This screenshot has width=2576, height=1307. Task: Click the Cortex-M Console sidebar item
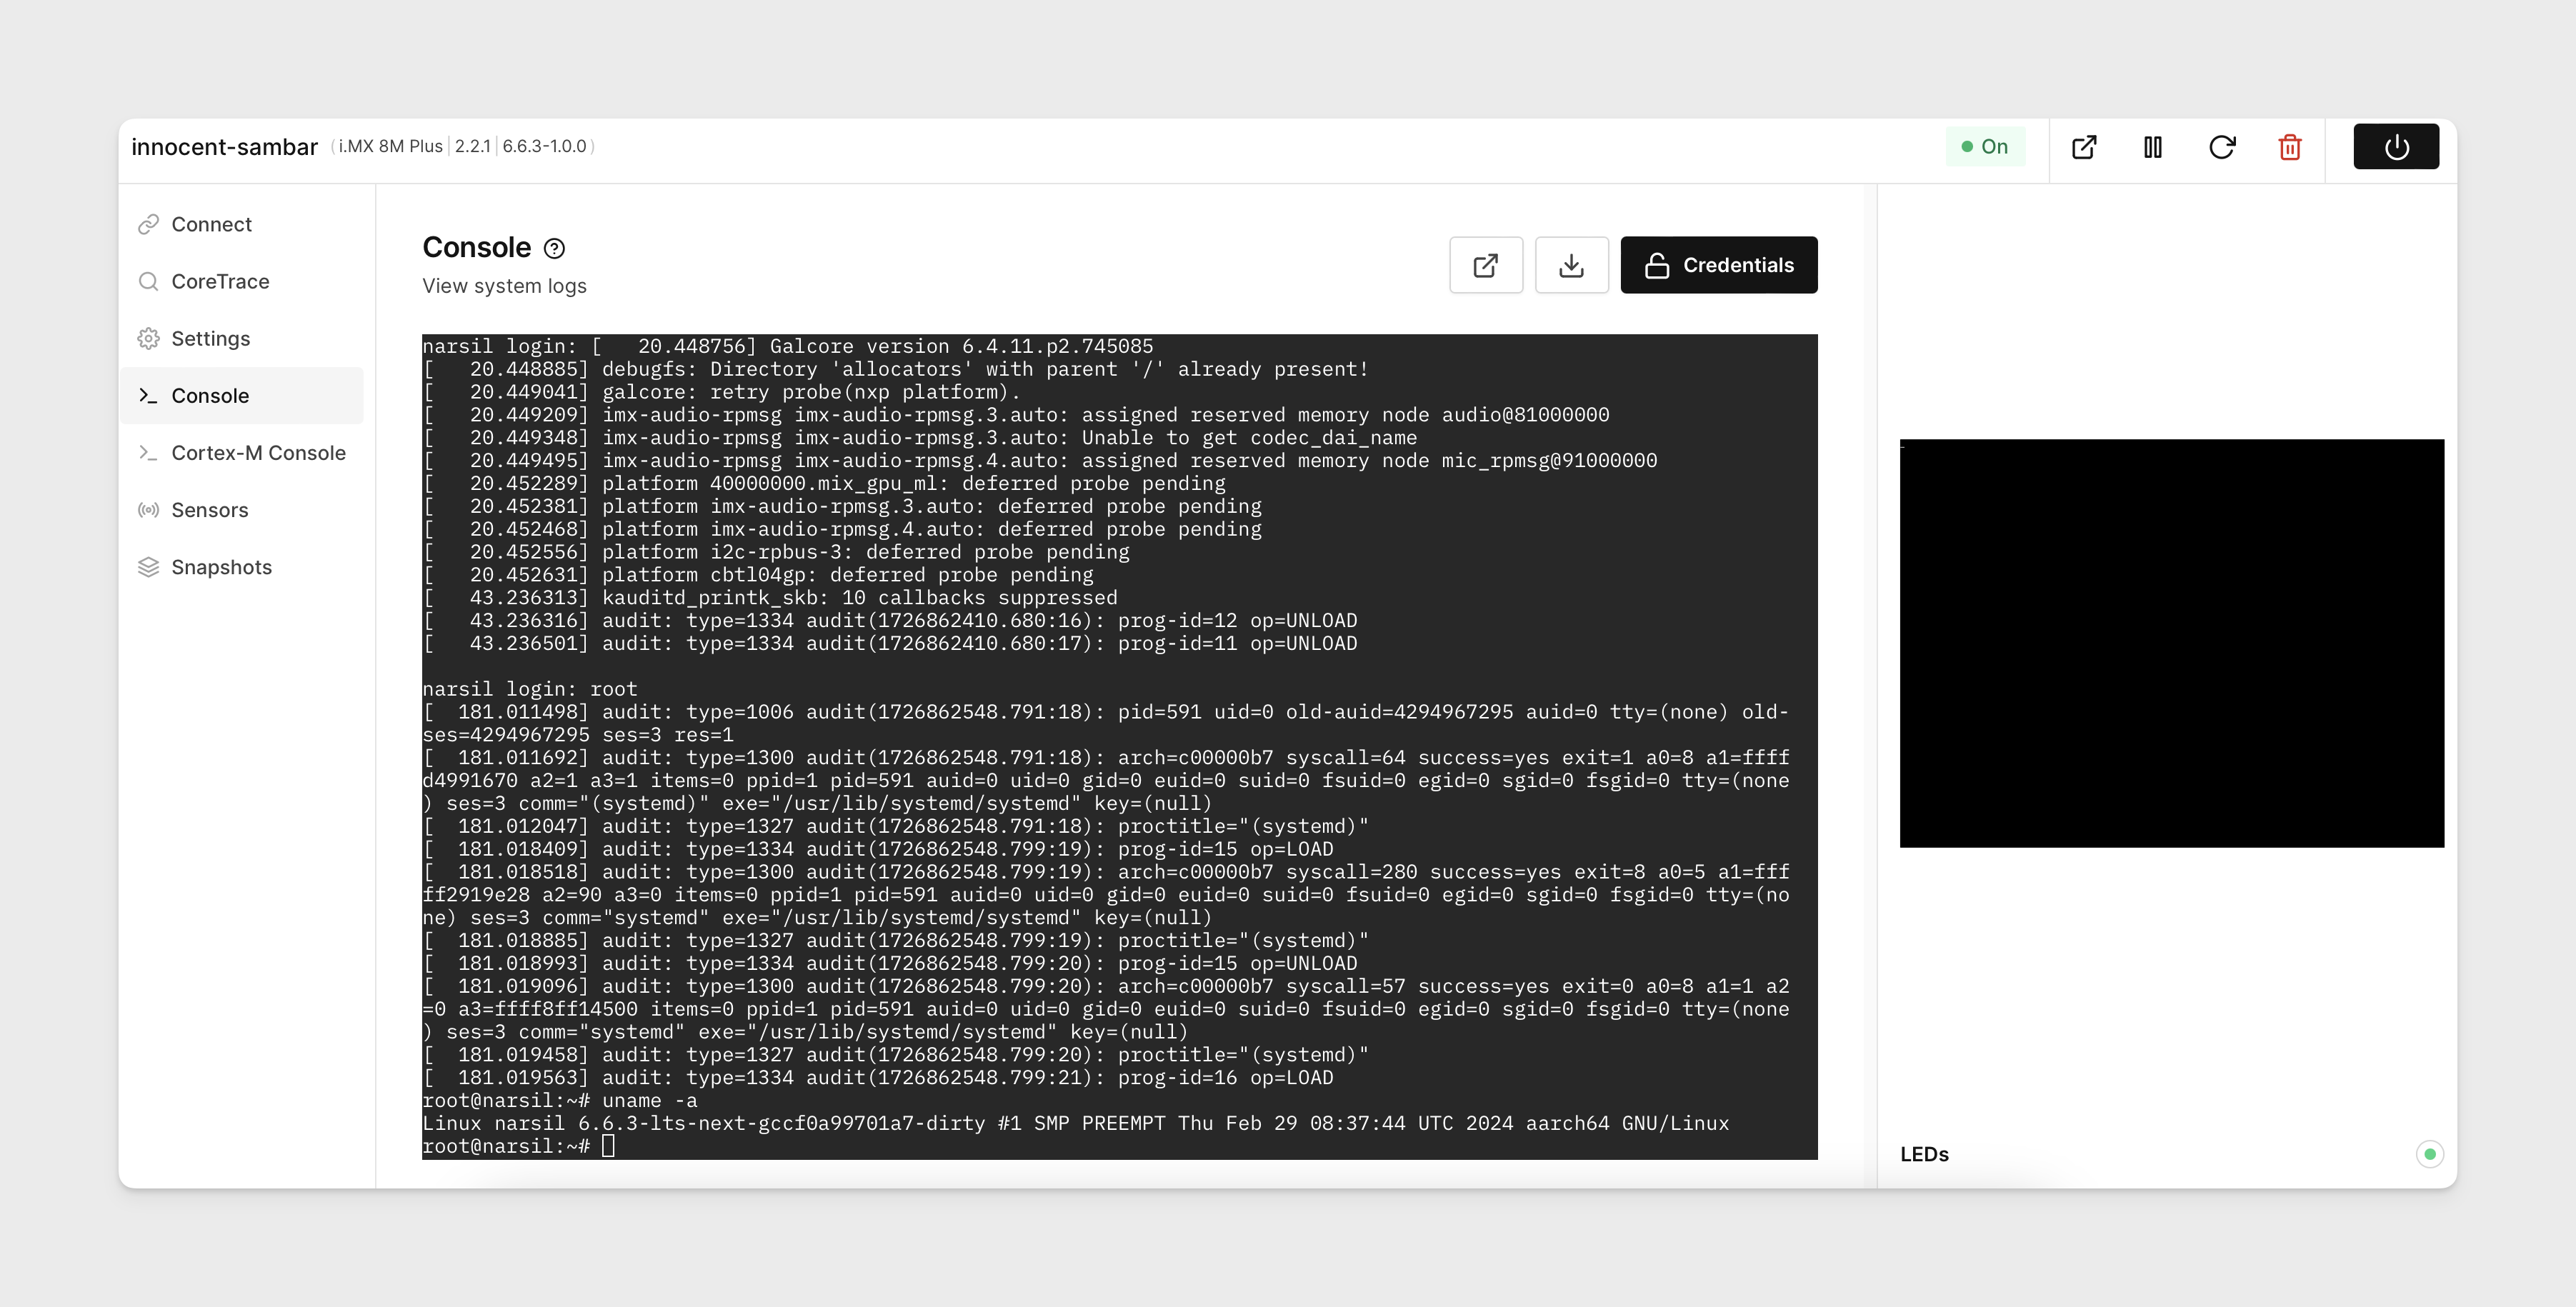pos(259,452)
